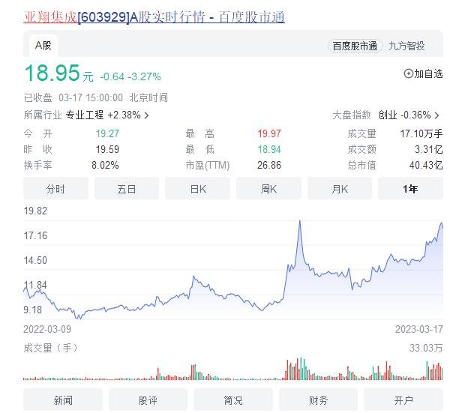
Task: Click the 开户 open account button
Action: [403, 400]
